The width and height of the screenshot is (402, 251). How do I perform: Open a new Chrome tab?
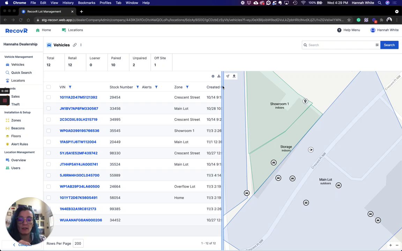pyautogui.click(x=81, y=12)
